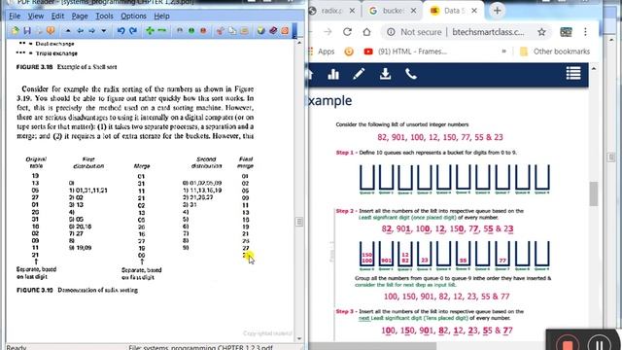
Task: Click the bar chart icon in site navbar
Action: (x=333, y=74)
